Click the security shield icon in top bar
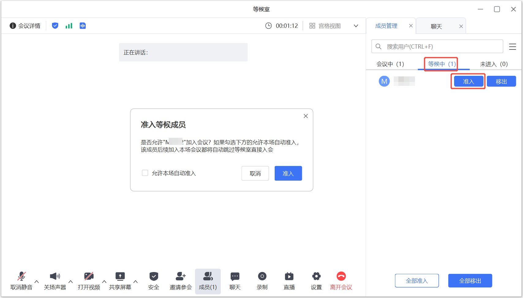523x298 pixels. [55, 26]
